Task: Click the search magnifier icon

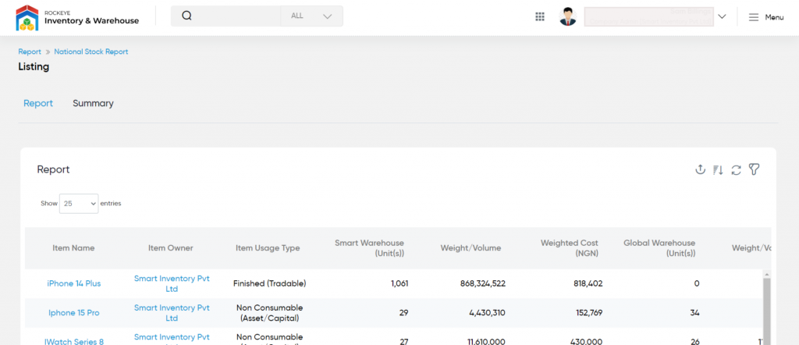Action: pyautogui.click(x=186, y=16)
